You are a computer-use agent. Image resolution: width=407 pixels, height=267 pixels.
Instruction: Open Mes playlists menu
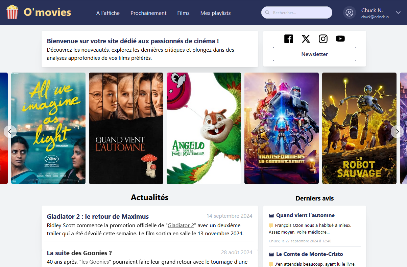click(x=215, y=13)
